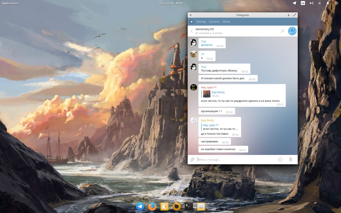This screenshot has height=213, width=341.
Task: Click the '61 members, 4 online' status text
Action: pyautogui.click(x=209, y=33)
